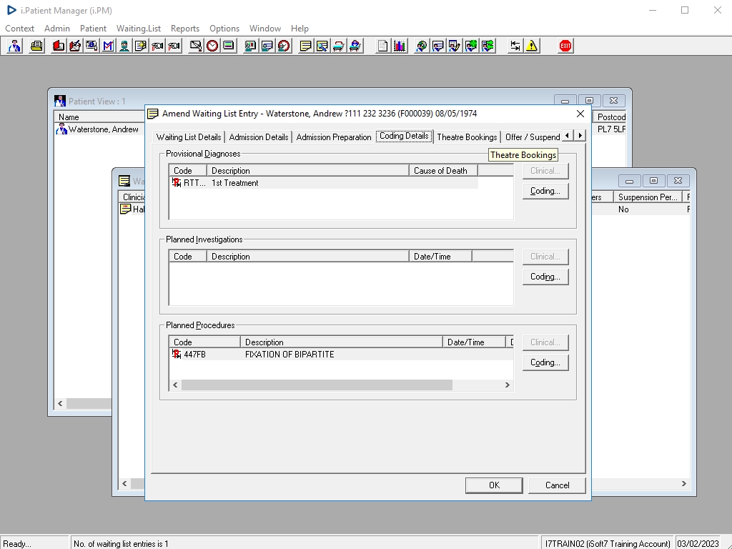
Task: Click the patient in bed toolbar icon
Action: pos(355,46)
